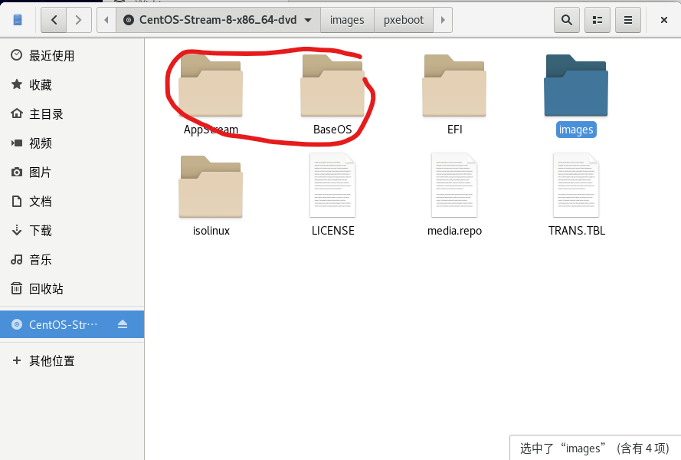Toggle list view layout button
Image resolution: width=681 pixels, height=460 pixels.
click(598, 20)
